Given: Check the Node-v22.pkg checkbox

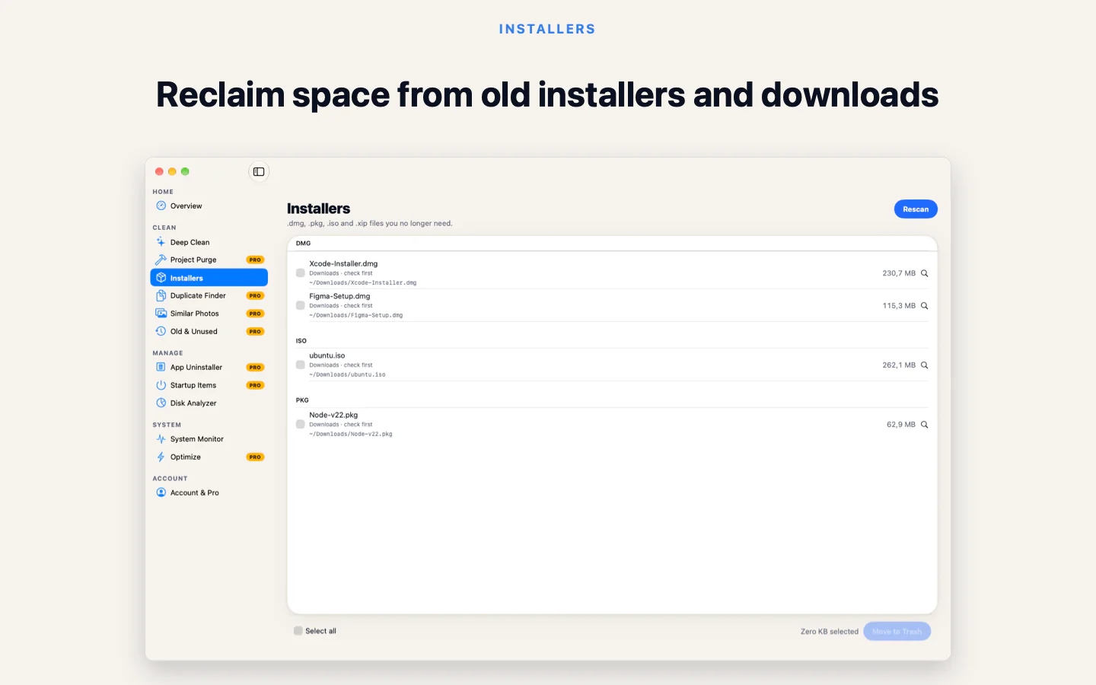Looking at the screenshot, I should click(x=301, y=424).
